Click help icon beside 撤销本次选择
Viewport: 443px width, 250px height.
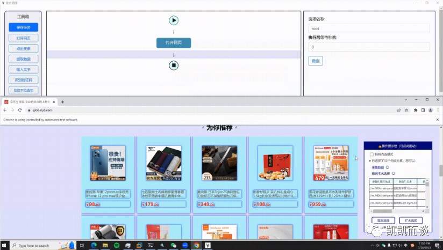point(394,174)
